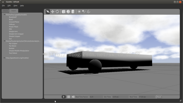Click the panel splitter handle
The image size is (183, 103).
[43, 54]
